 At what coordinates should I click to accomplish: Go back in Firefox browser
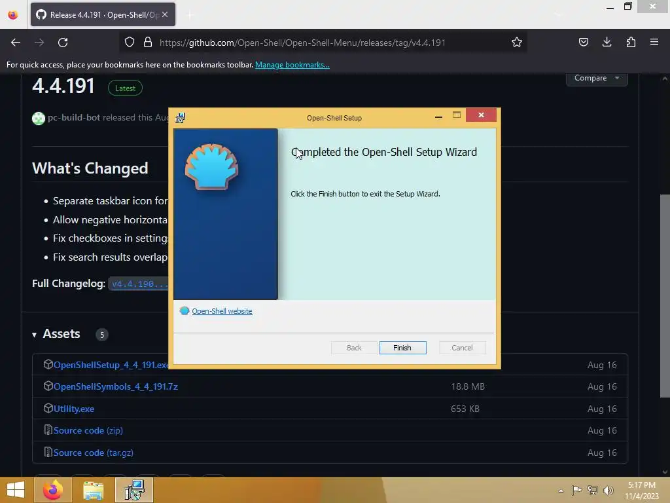(16, 43)
